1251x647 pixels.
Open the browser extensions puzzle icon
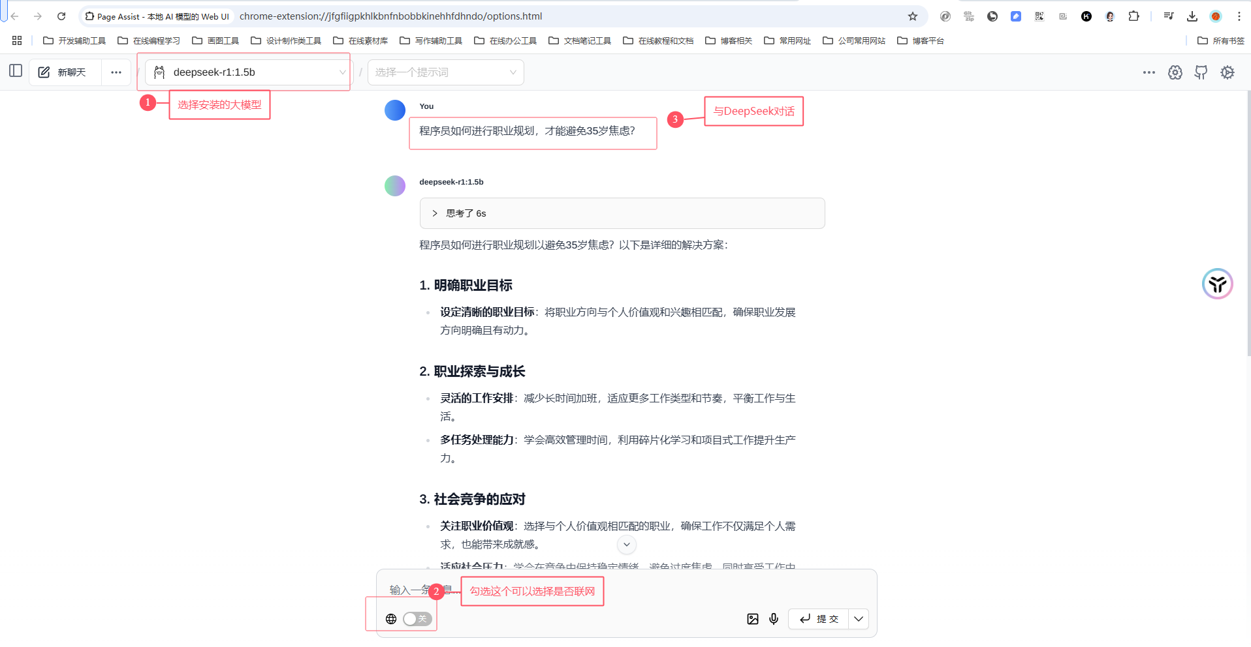1134,16
